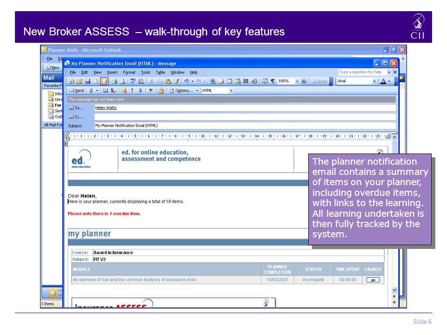Click the Options button
447x335 pixels.
[181, 91]
